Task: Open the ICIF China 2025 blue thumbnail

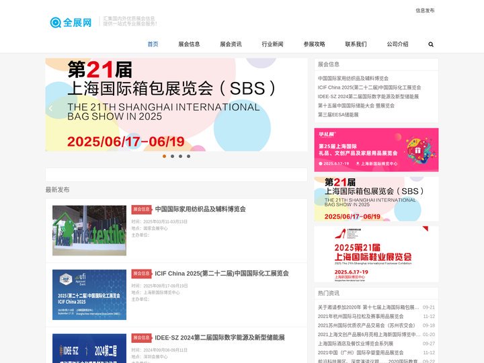Action: point(89,294)
